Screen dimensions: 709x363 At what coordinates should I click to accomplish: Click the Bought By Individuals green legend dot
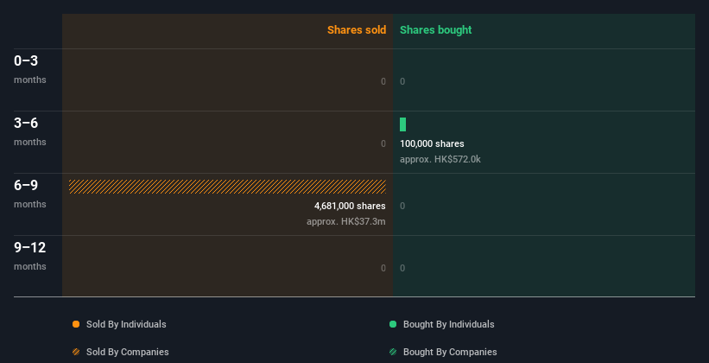(x=393, y=324)
